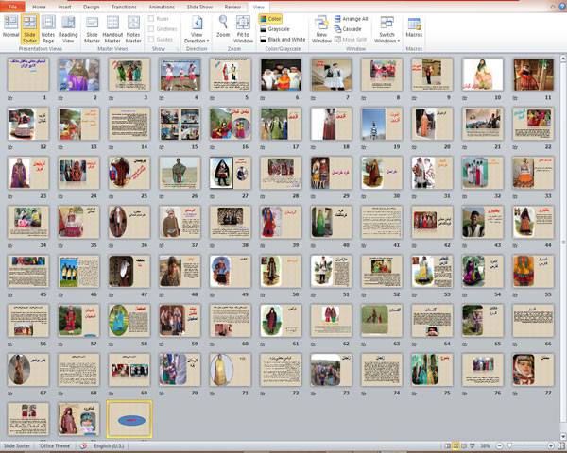Open the File tab
This screenshot has height=453, width=567.
(12, 7)
